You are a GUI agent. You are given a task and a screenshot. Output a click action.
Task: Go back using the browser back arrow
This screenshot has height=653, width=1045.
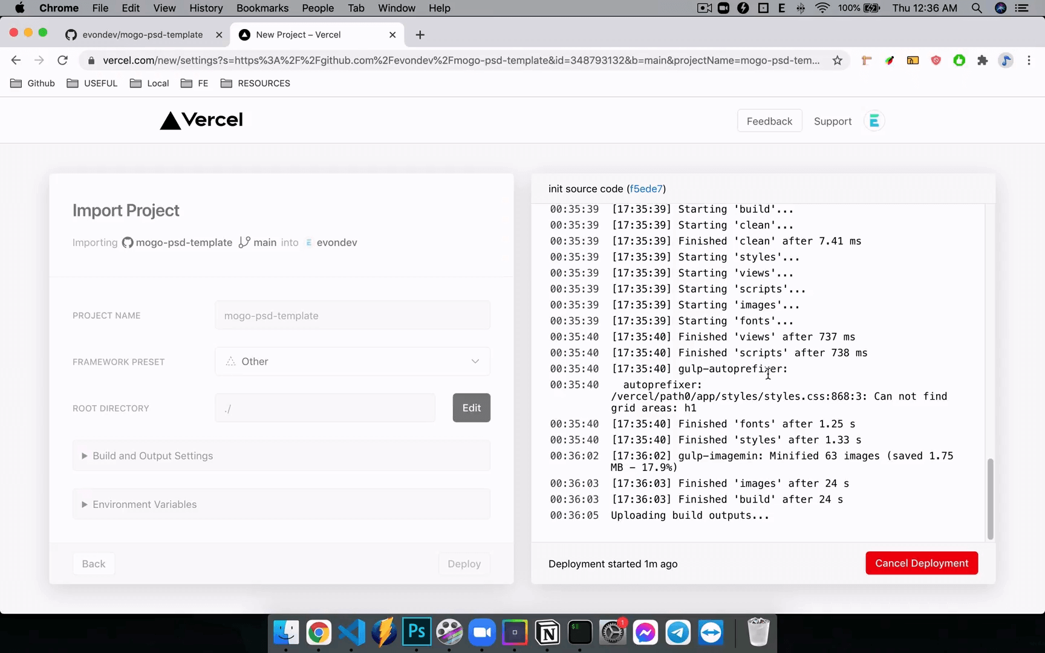coord(16,60)
